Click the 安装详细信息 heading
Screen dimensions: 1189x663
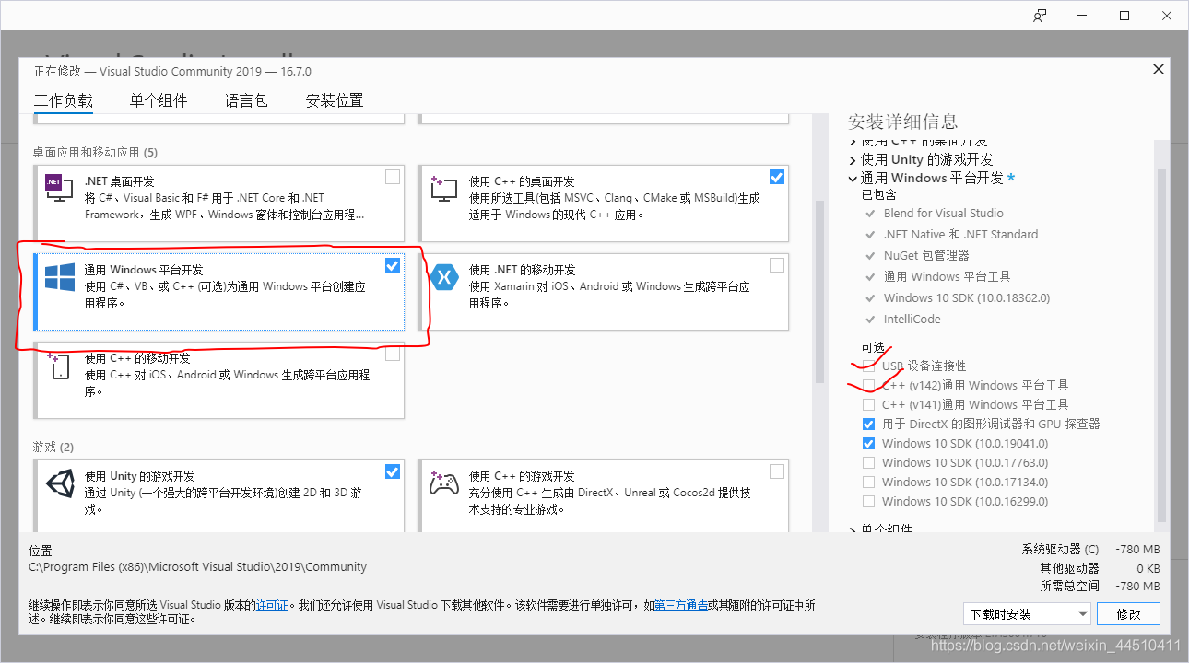[903, 122]
